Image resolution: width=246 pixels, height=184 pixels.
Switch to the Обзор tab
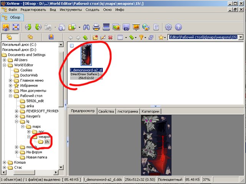coord(12,17)
